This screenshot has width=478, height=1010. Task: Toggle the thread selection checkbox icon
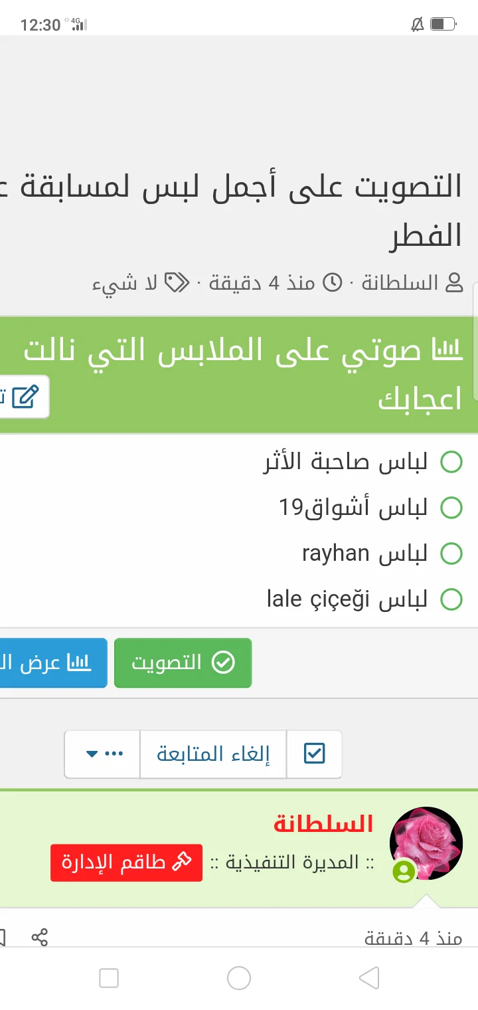tap(314, 754)
